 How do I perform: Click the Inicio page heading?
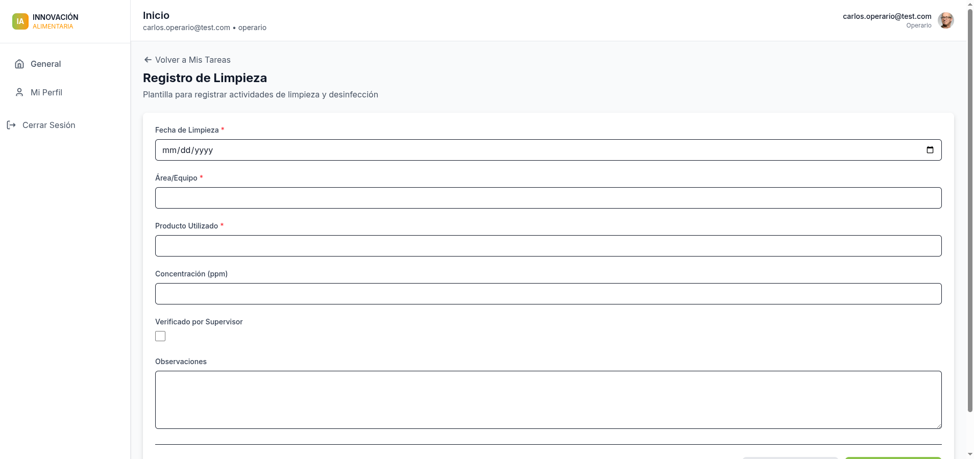[x=156, y=15]
